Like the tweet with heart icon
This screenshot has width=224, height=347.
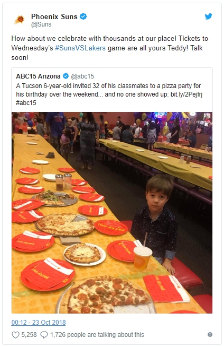[15, 335]
